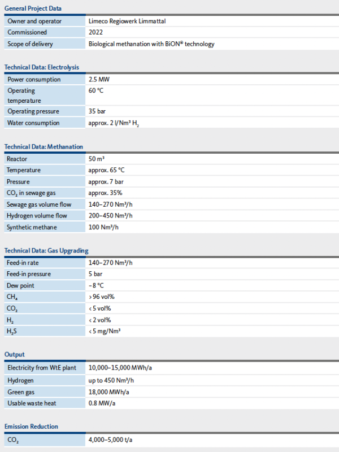Select the 5 bar feed-in pressure value

click(x=95, y=274)
